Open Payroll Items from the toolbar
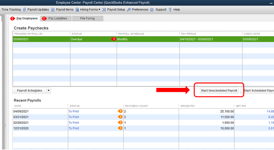This screenshot has height=150, width=274. (65, 10)
